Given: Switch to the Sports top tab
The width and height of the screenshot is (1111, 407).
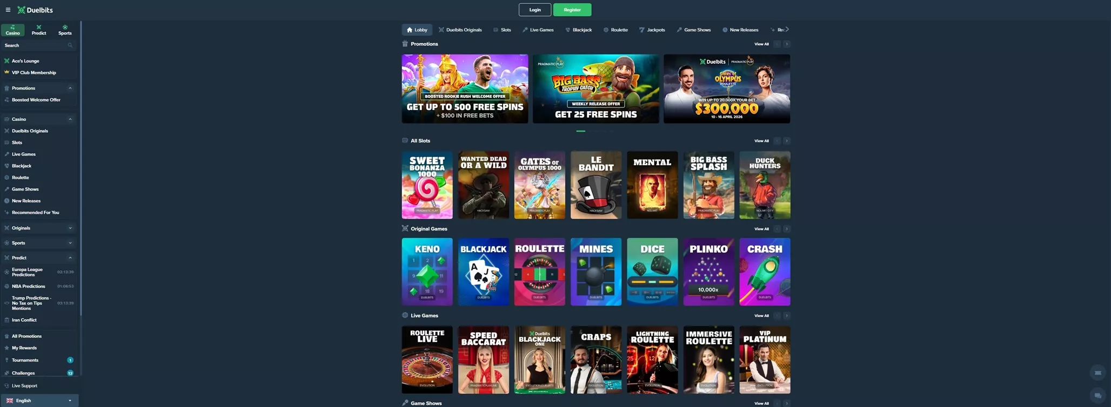Looking at the screenshot, I should coord(65,30).
